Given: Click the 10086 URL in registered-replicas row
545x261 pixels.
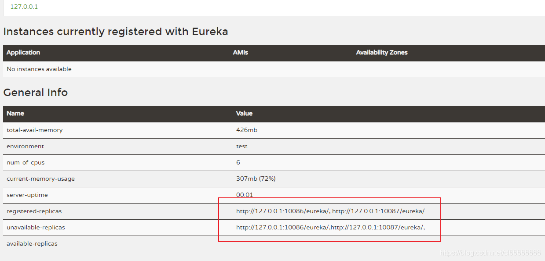Looking at the screenshot, I should tap(283, 211).
